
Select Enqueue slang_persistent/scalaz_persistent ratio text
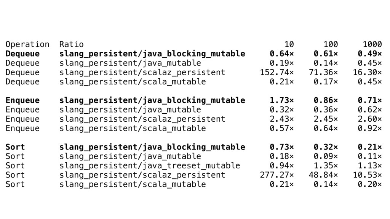[x=142, y=119]
